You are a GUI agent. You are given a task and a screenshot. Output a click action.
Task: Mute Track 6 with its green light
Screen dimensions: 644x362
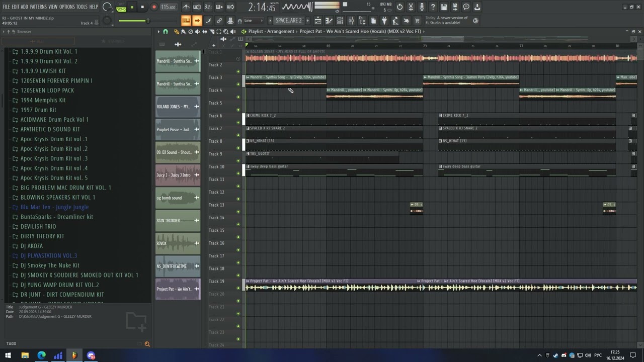(238, 122)
